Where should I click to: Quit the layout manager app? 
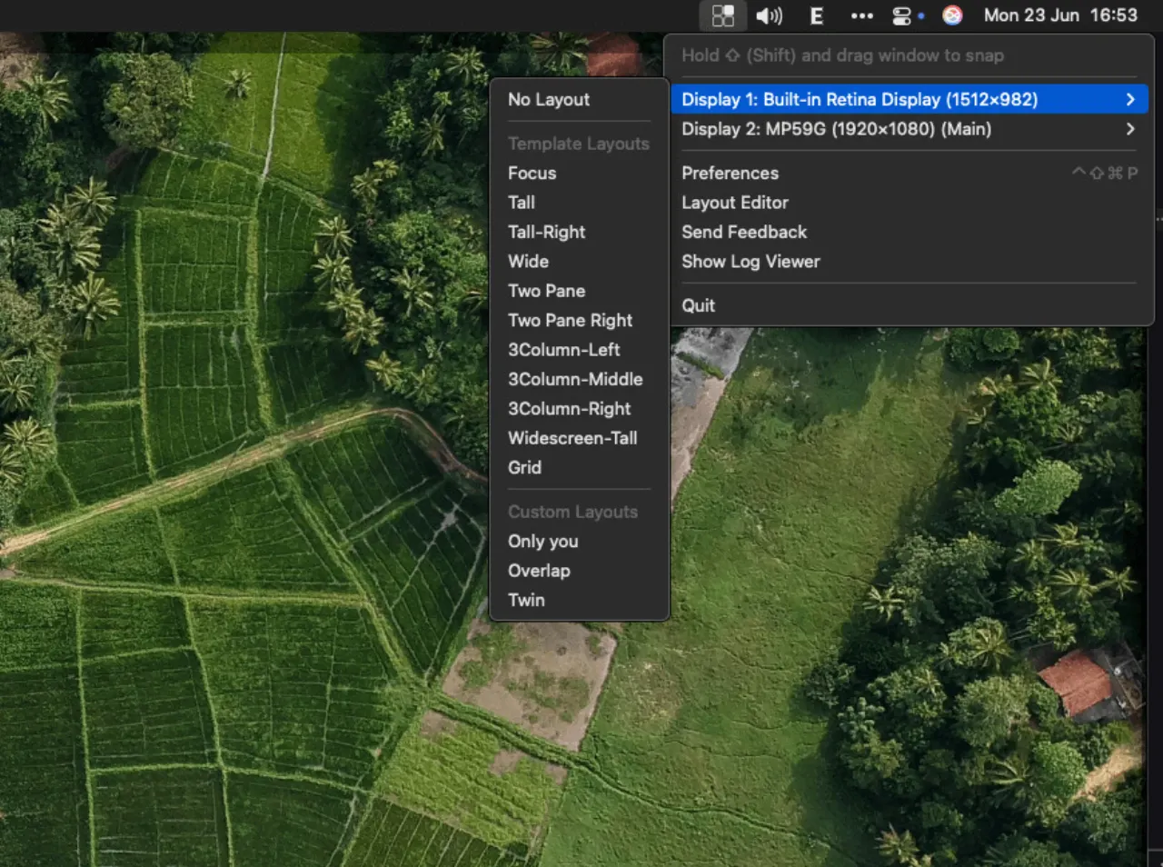coord(910,305)
